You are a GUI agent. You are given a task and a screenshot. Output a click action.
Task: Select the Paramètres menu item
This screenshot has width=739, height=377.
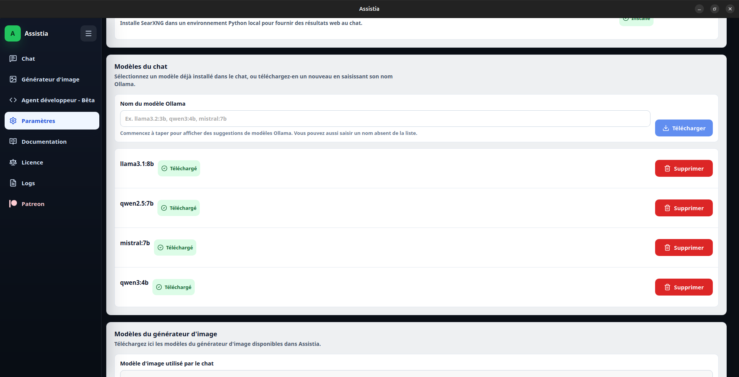[52, 121]
